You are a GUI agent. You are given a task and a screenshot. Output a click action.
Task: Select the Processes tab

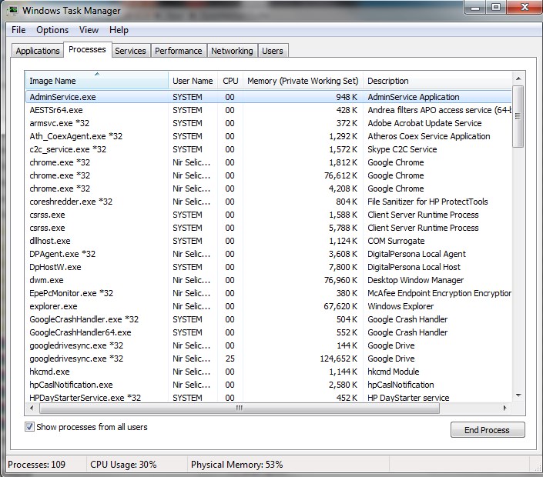[87, 49]
